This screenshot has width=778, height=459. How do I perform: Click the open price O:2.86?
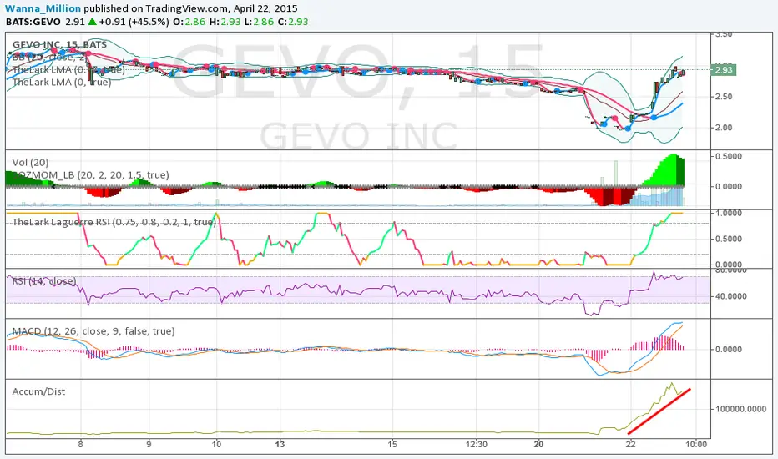pyautogui.click(x=189, y=22)
